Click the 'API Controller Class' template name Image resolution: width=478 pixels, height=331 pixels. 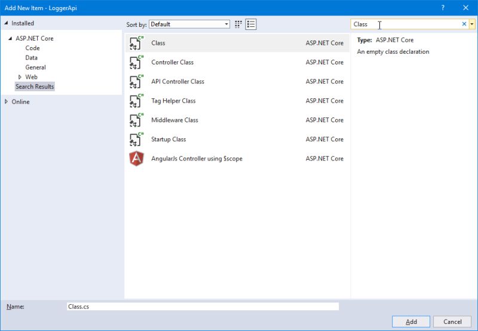tap(177, 82)
